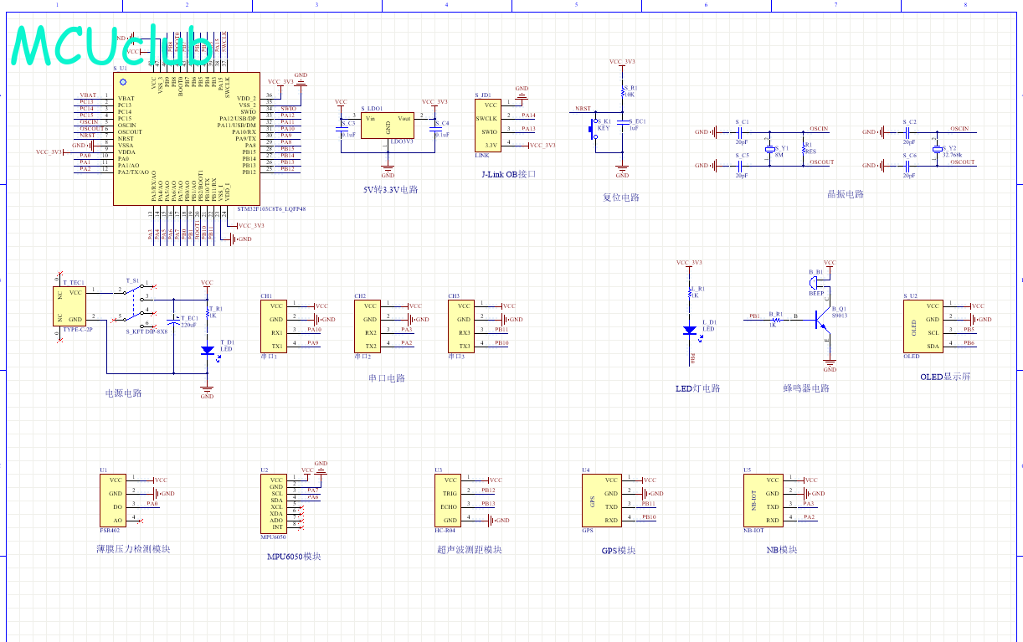Click the S_Y1 8M crystal oscillator
1023x642 pixels.
coord(772,148)
